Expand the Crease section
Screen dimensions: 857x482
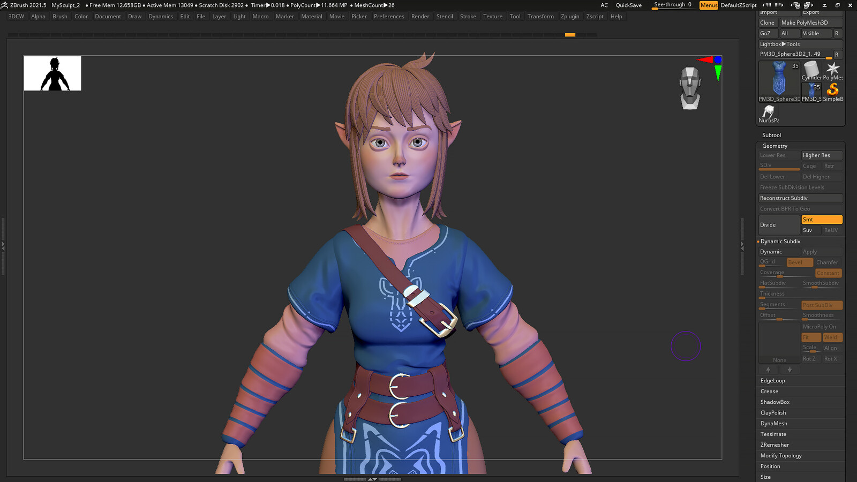[769, 391]
